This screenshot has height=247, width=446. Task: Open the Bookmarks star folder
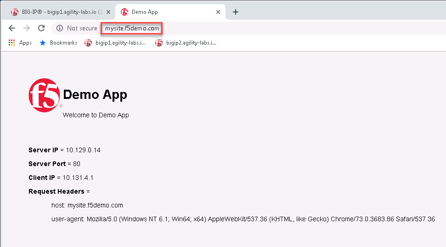(x=58, y=43)
